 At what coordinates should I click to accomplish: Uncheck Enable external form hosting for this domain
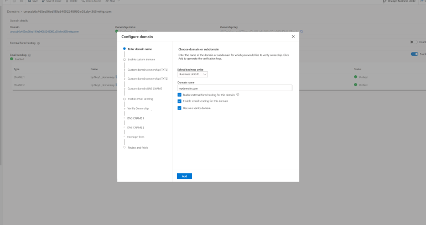pyautogui.click(x=179, y=95)
